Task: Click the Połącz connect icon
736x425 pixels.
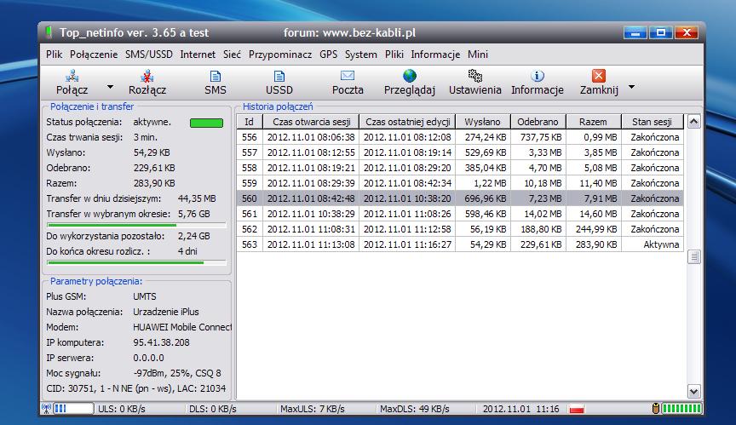Action: click(x=72, y=77)
